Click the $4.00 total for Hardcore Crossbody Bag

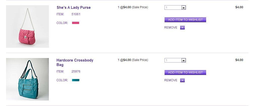click(239, 60)
